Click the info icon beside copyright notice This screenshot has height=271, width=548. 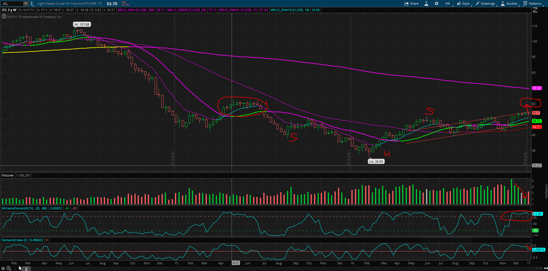coord(4,17)
